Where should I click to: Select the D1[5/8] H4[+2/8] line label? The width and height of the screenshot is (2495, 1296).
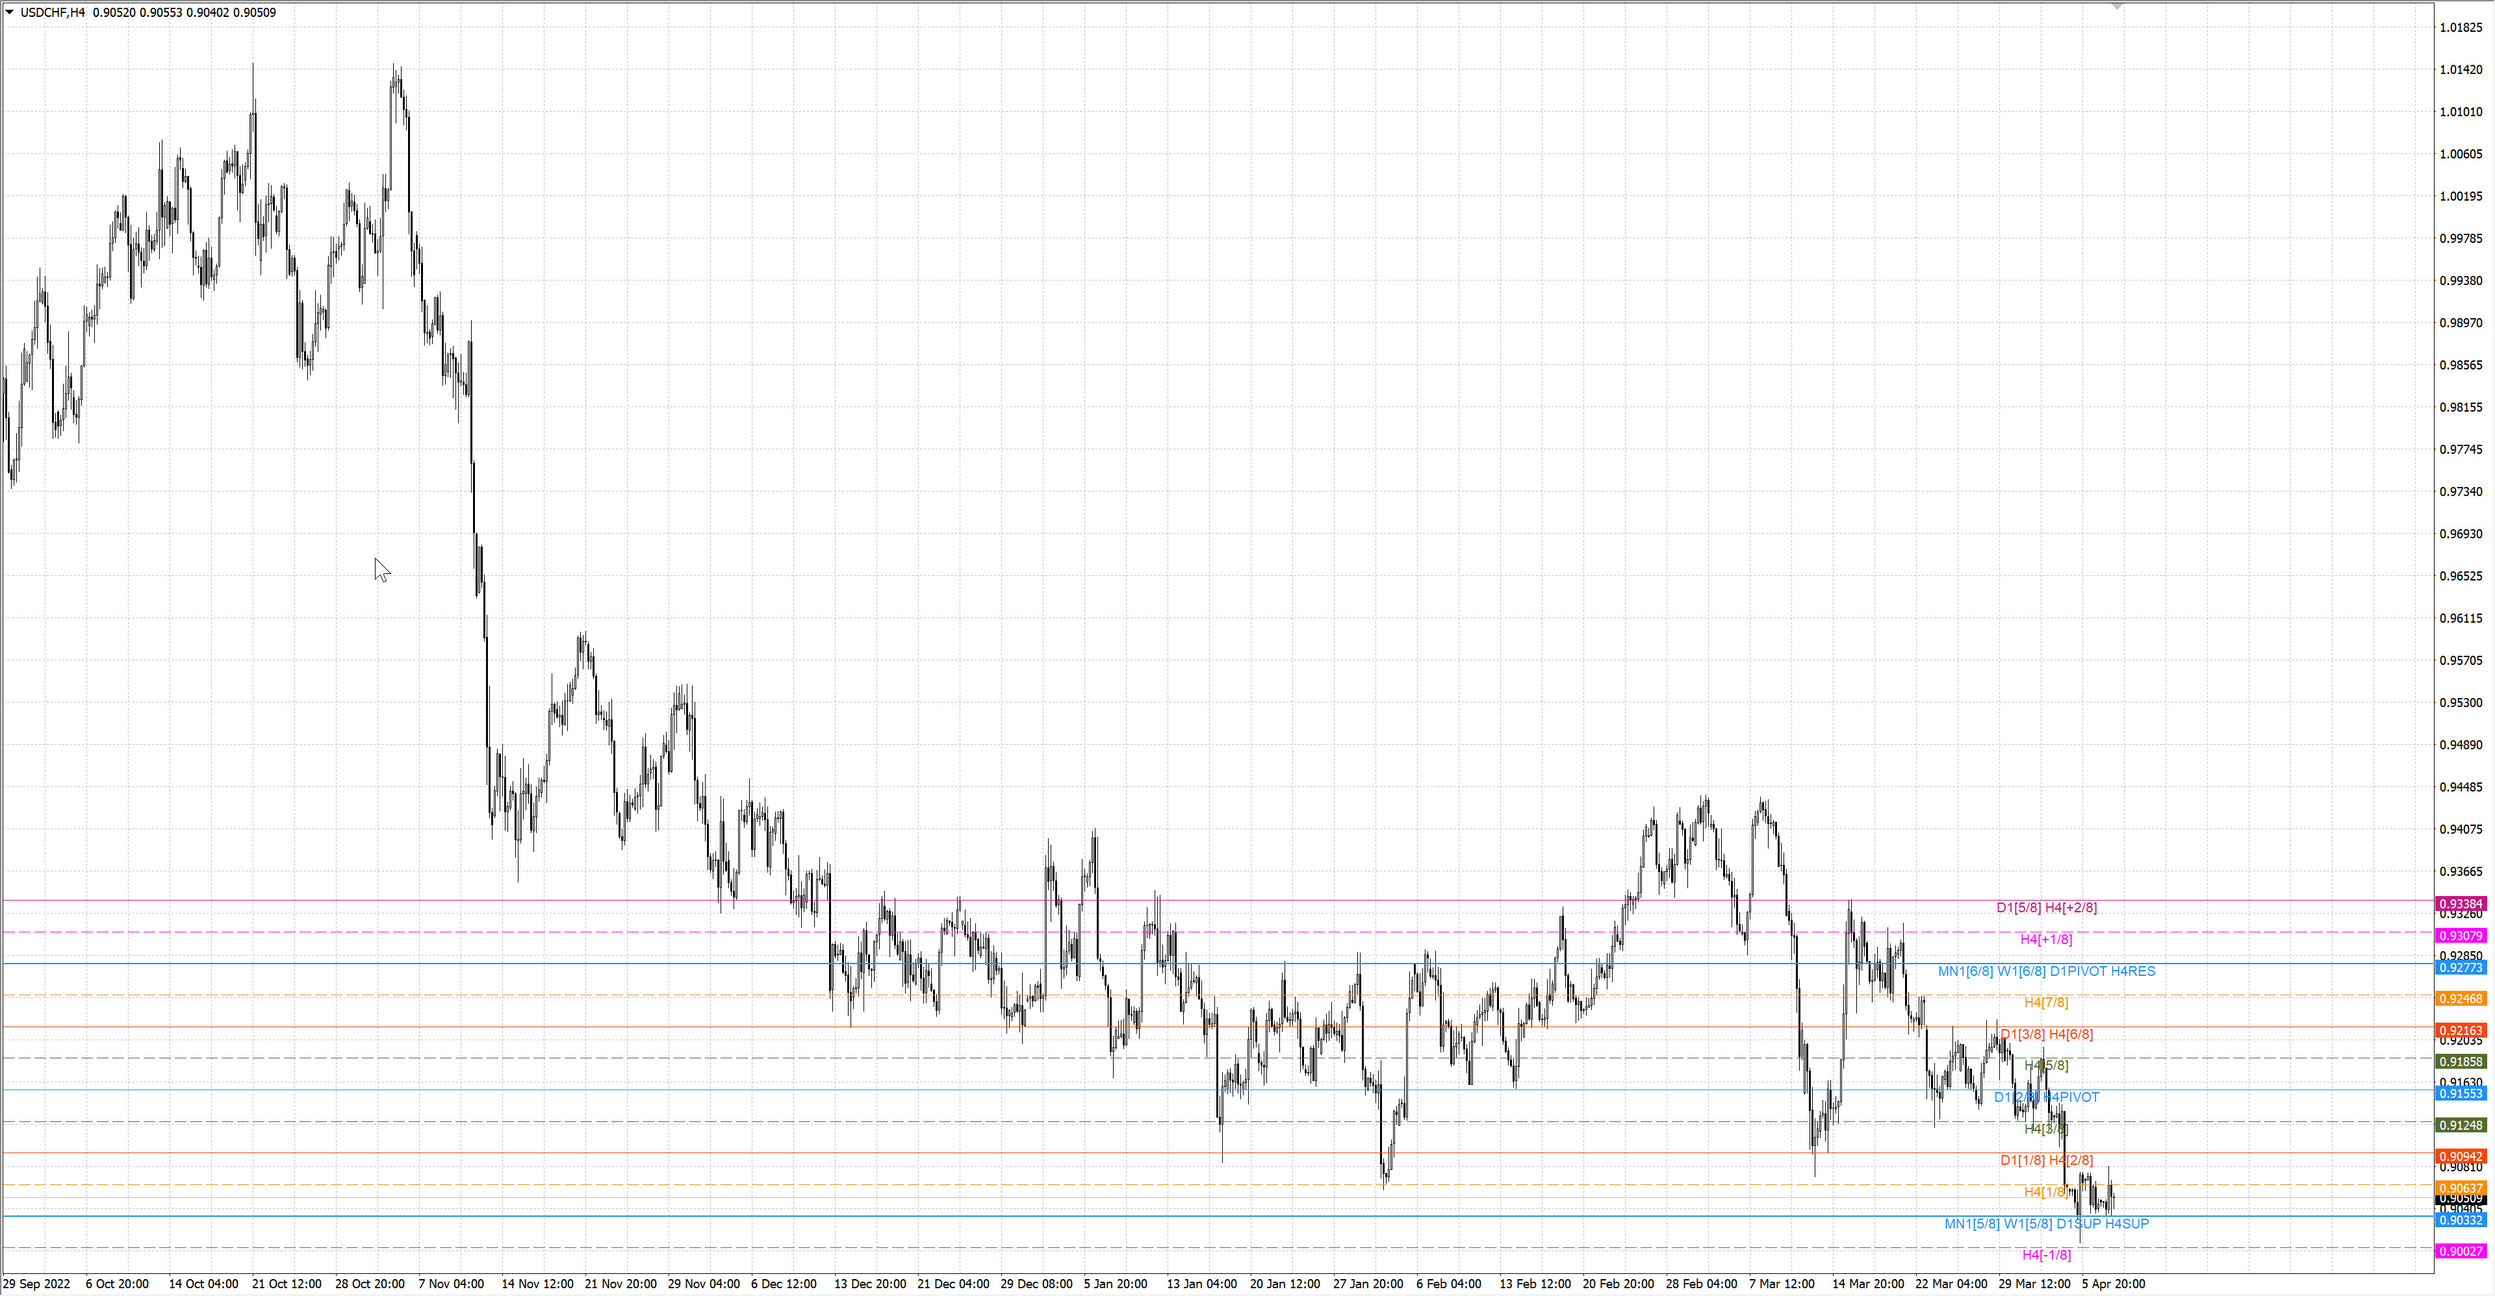click(2047, 907)
